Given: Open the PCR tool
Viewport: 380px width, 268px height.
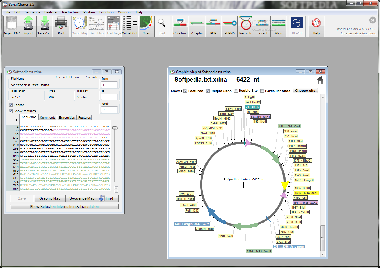Looking at the screenshot, I should (213, 26).
